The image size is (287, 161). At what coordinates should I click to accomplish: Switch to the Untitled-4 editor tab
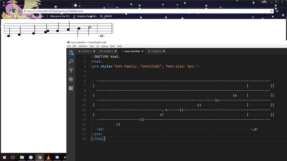[x=156, y=51]
